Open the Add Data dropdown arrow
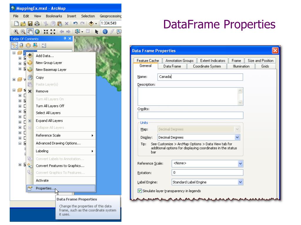 coord(96,24)
